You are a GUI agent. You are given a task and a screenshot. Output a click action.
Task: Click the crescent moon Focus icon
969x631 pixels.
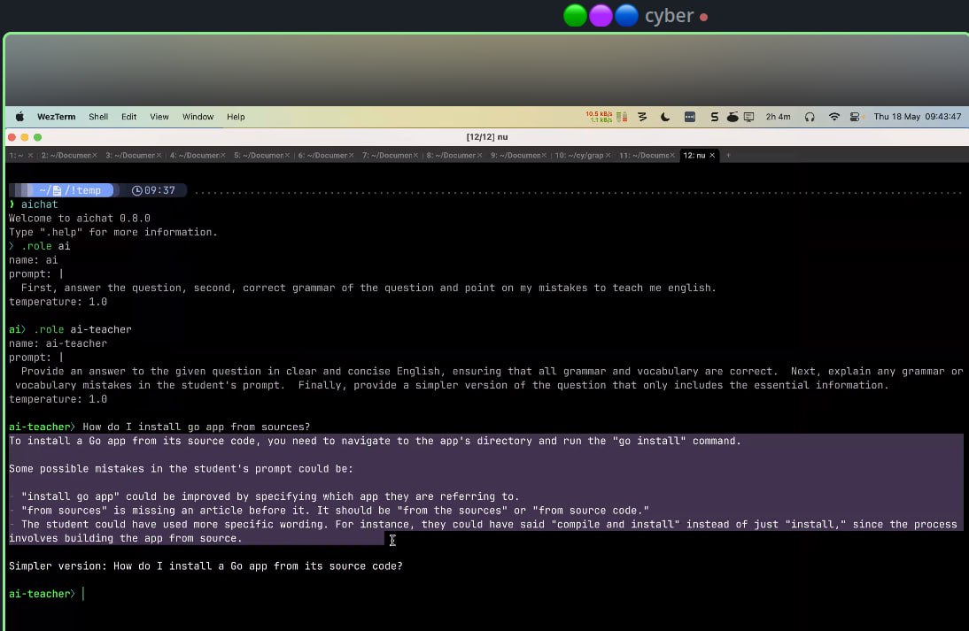coord(665,117)
